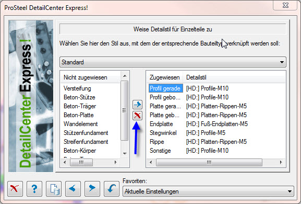This screenshot has height=204, width=301.
Task: Select the Endplatte row in assigned list
Action: click(216, 124)
